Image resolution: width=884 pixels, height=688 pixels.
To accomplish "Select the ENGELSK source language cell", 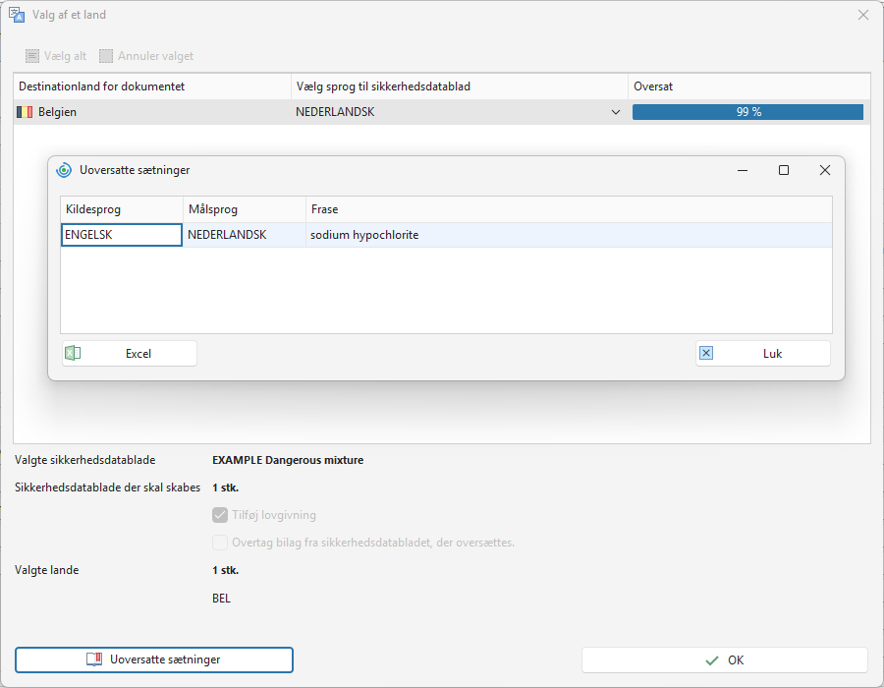I will 122,235.
